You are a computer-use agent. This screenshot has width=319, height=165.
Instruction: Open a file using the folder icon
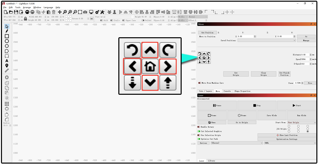pos(11,12)
